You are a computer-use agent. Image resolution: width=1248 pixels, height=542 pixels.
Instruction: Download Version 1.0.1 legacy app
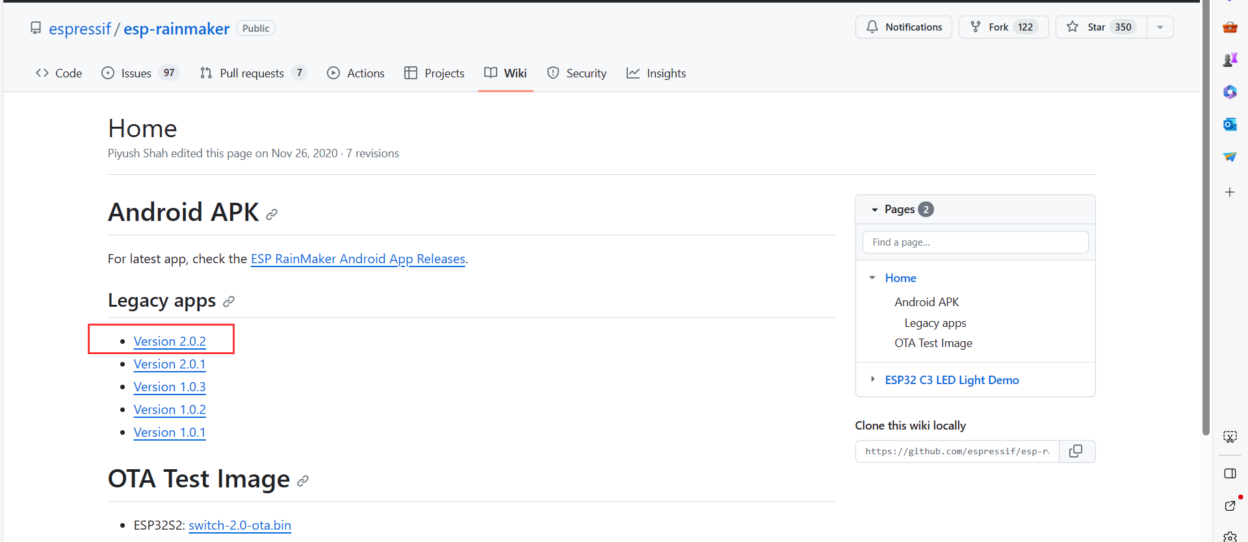[x=170, y=432]
